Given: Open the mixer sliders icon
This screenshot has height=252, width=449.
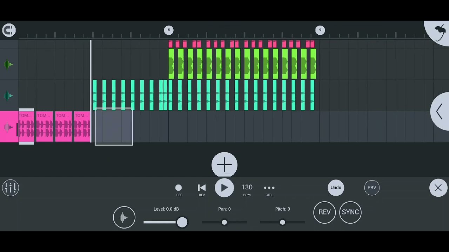Looking at the screenshot, I should [x=11, y=188].
